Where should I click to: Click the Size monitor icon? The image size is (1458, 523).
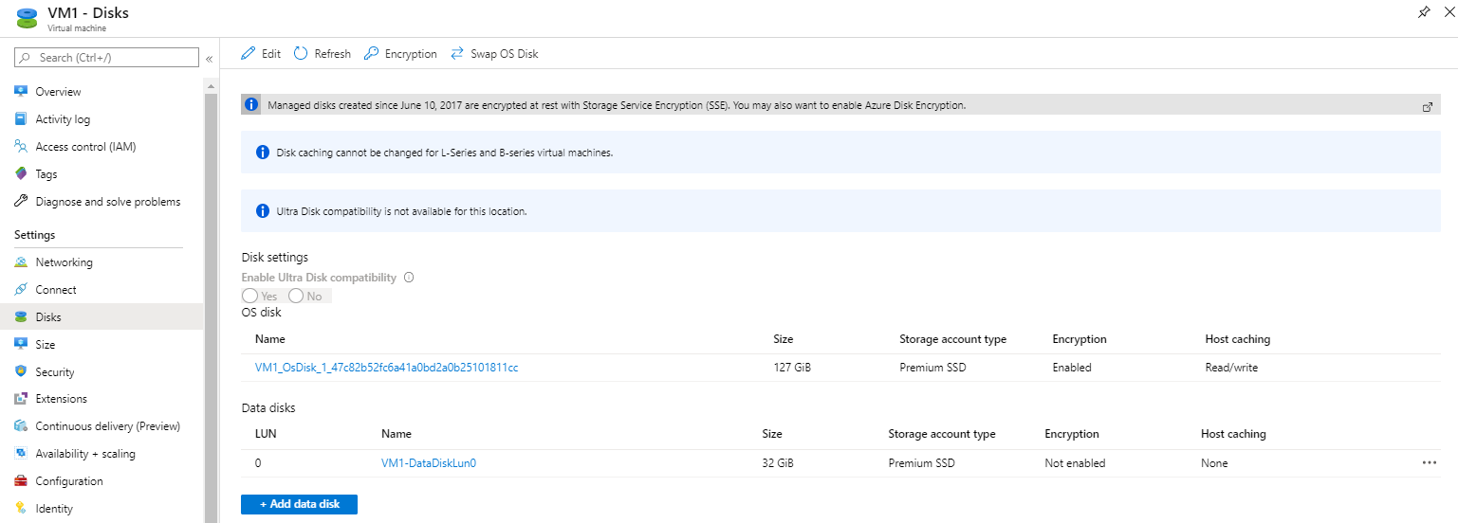[x=21, y=345]
